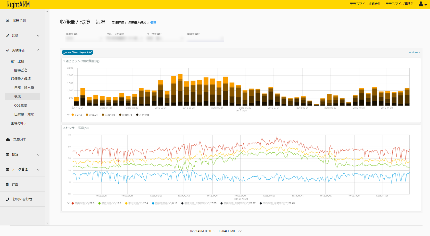The height and width of the screenshot is (236, 430).
Task: Click the sidebar scrollbar down arrow
Action: [x=47, y=223]
